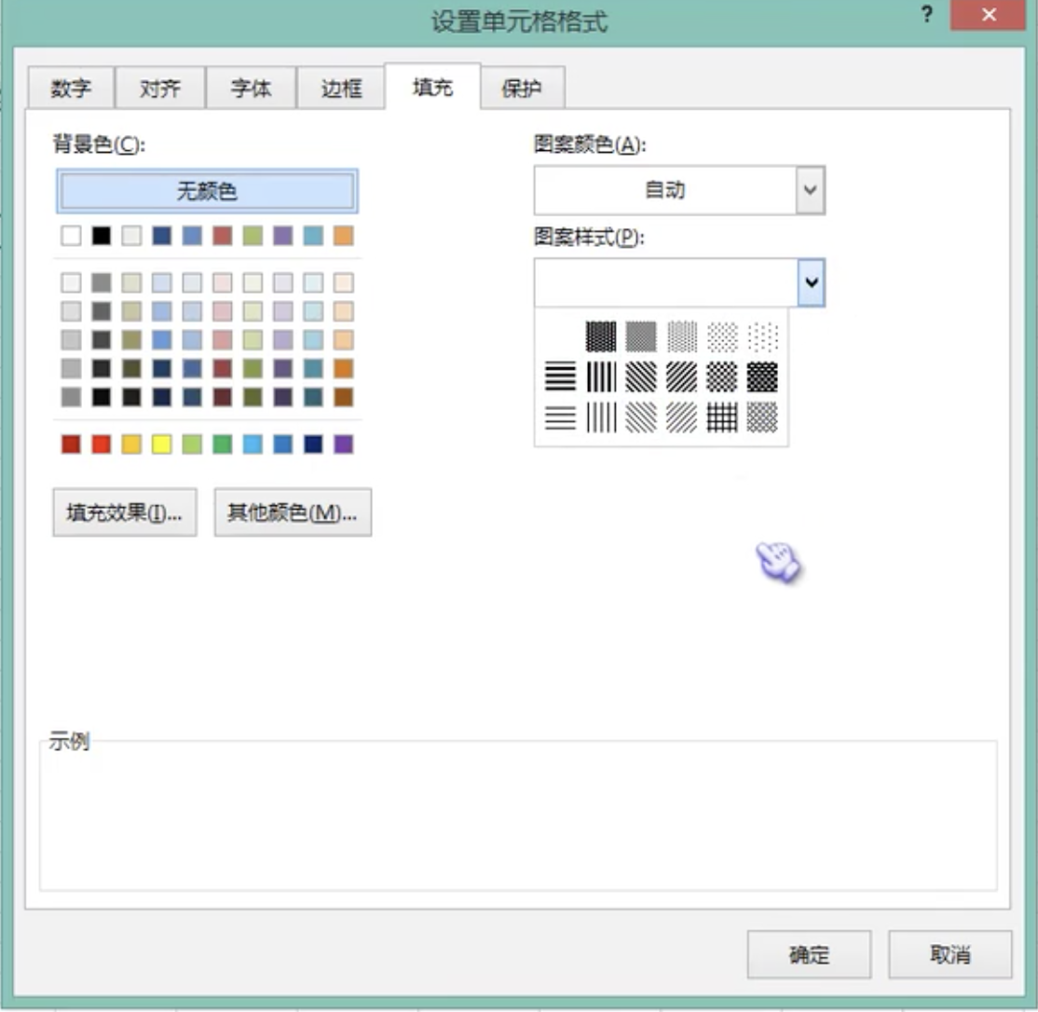Pick the muted red theme swatch

(223, 236)
